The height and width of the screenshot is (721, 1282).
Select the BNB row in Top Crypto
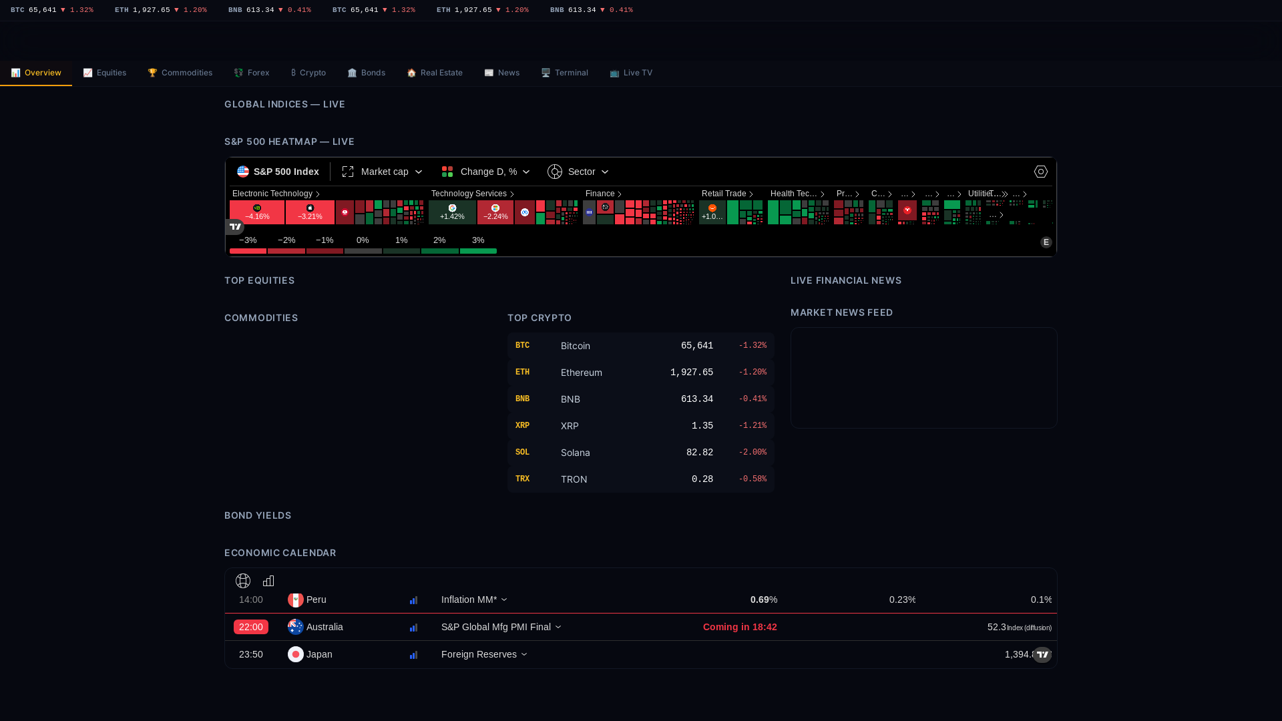point(641,399)
